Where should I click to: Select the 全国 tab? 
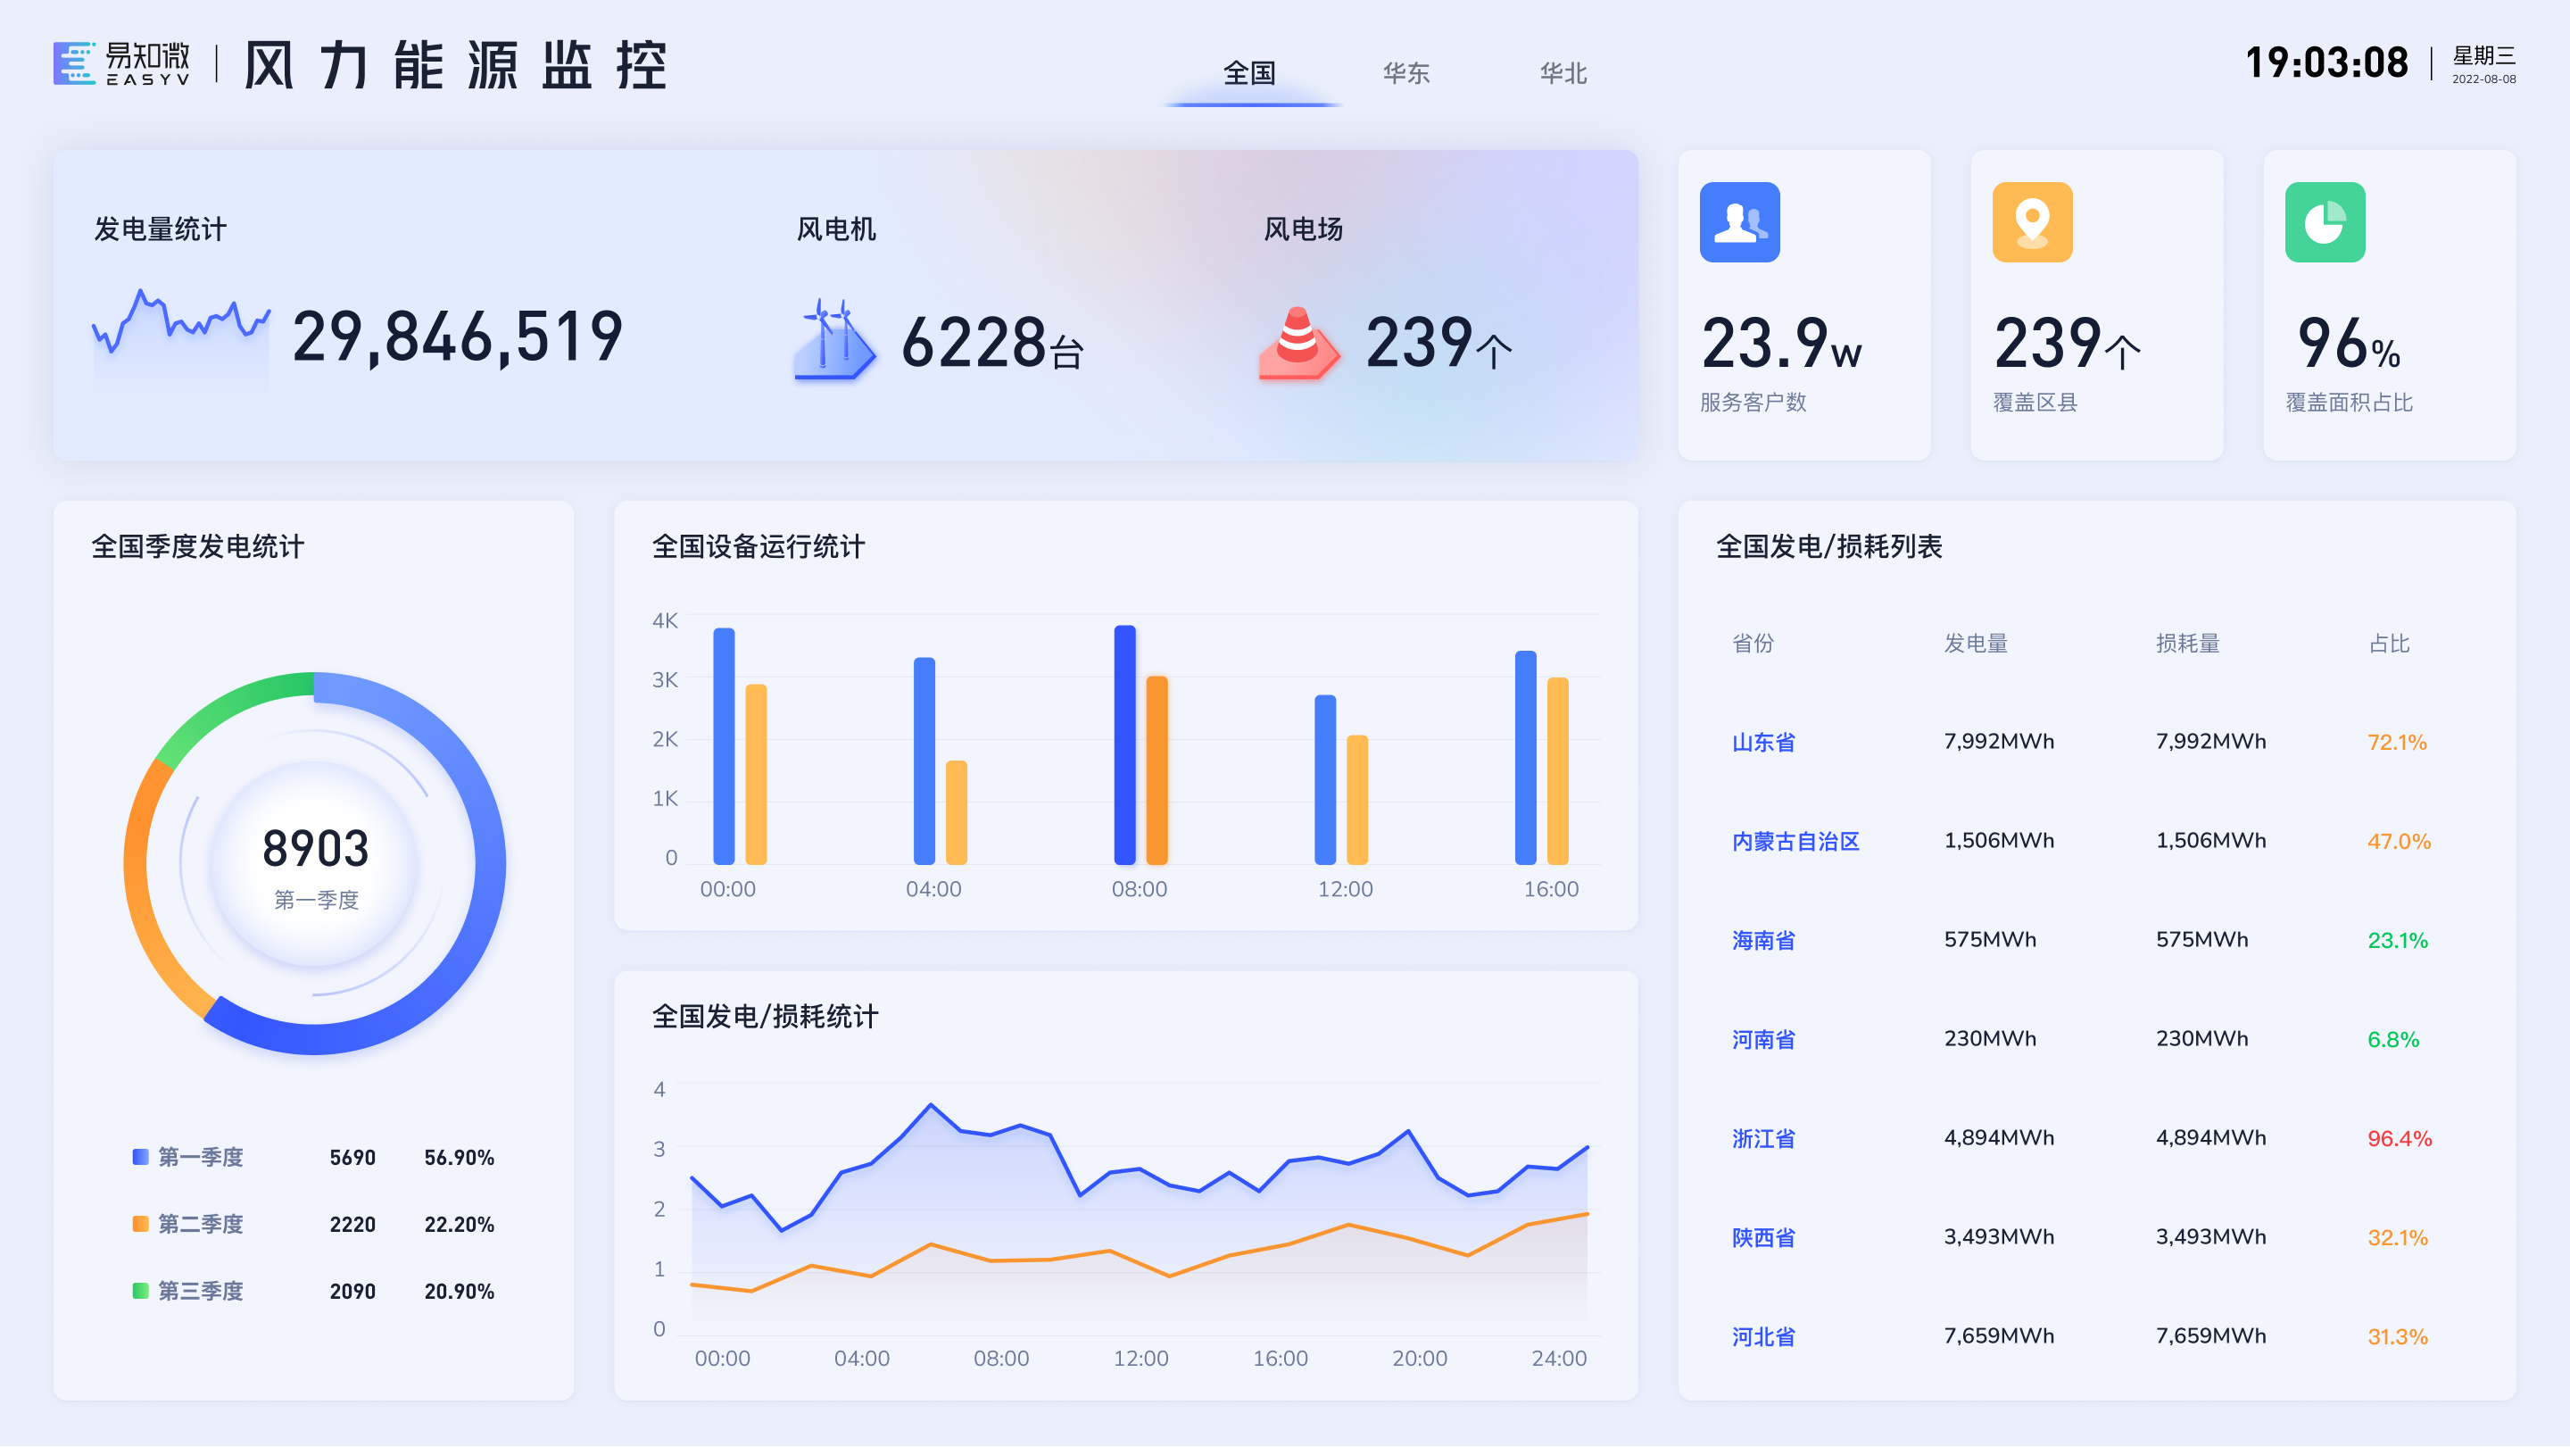pos(1249,73)
